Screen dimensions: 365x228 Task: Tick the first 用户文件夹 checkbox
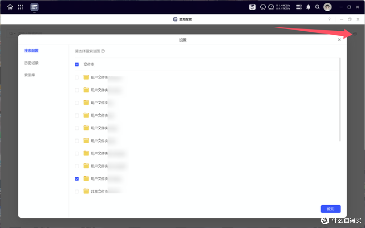pos(77,77)
